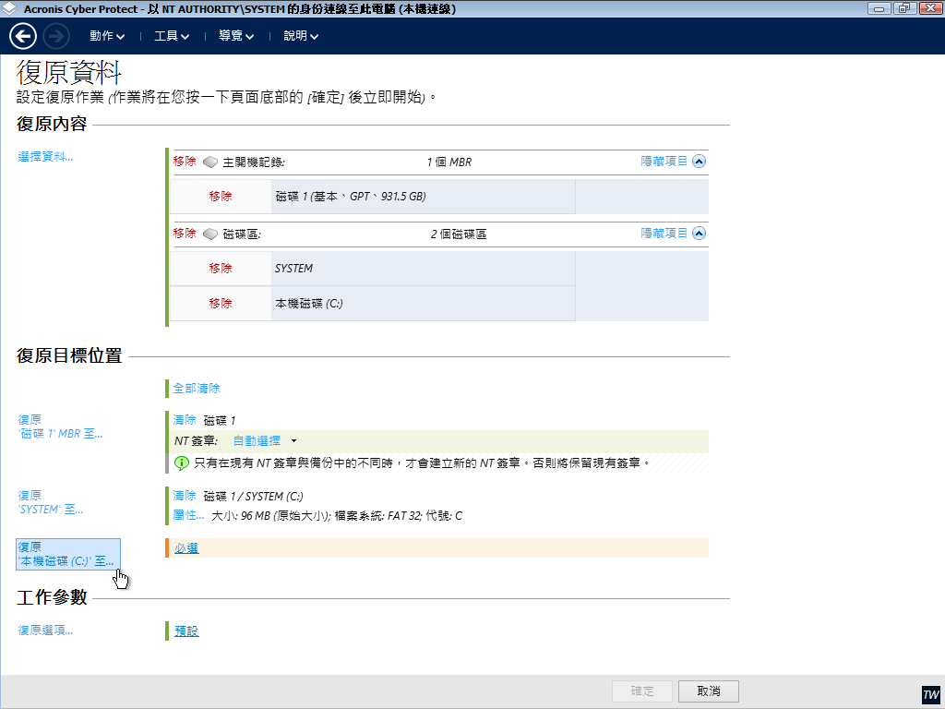Screen dimensions: 945x709
Task: Click the disk icon beside 磁碟區
Action: click(209, 234)
